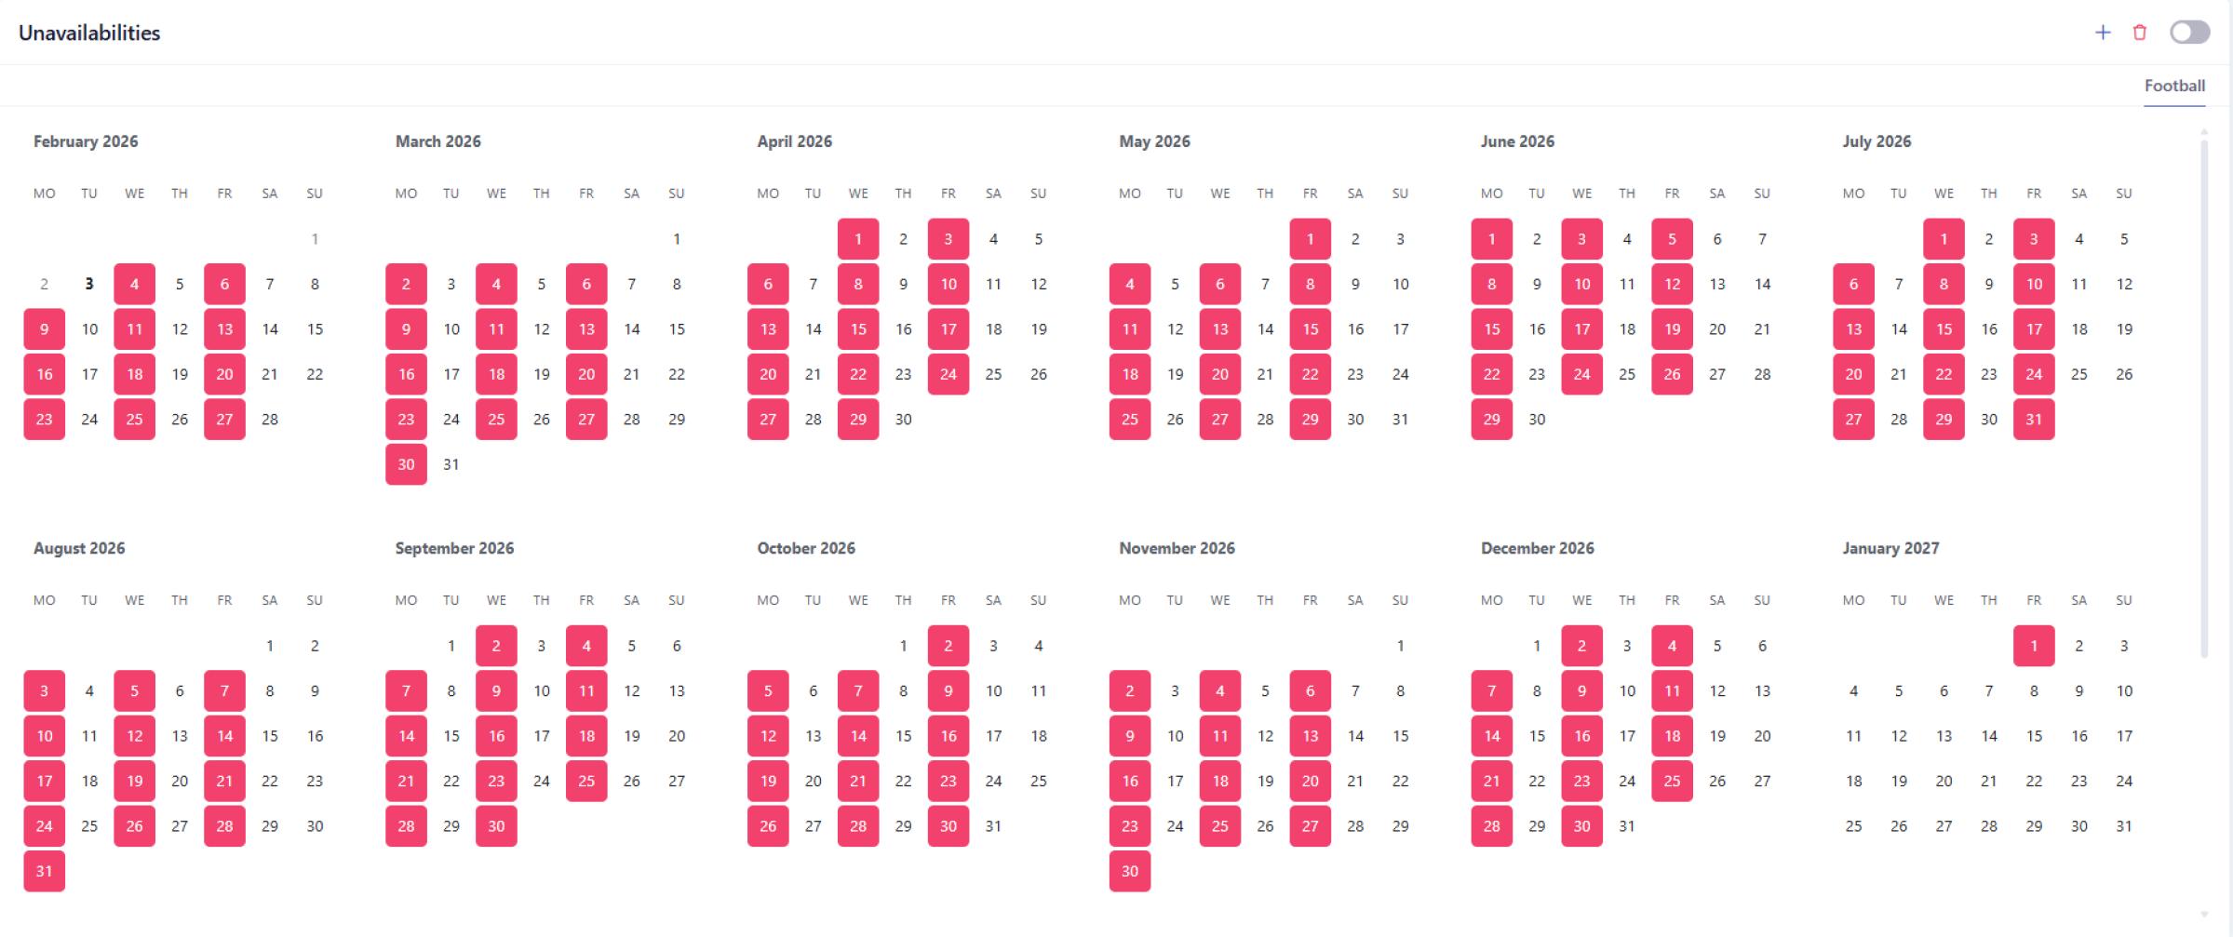
Task: Click the red trash delete icon
Action: click(x=2140, y=33)
